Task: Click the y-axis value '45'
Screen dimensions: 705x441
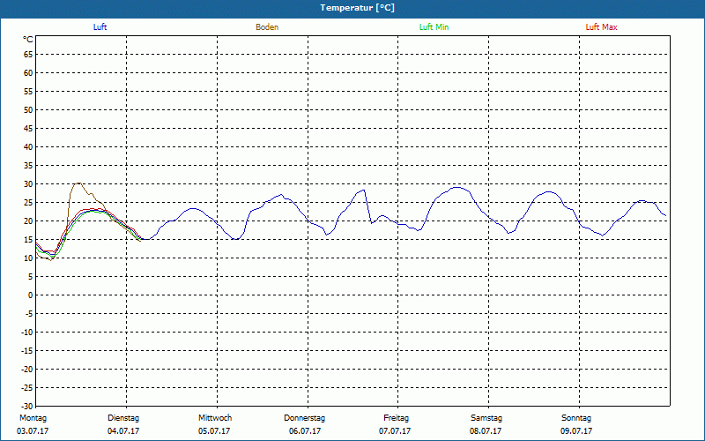Action: [28, 129]
